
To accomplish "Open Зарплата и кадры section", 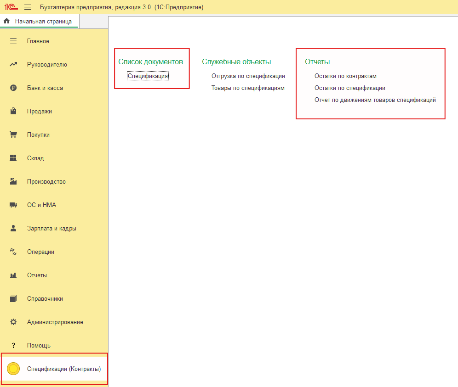I will click(x=54, y=228).
